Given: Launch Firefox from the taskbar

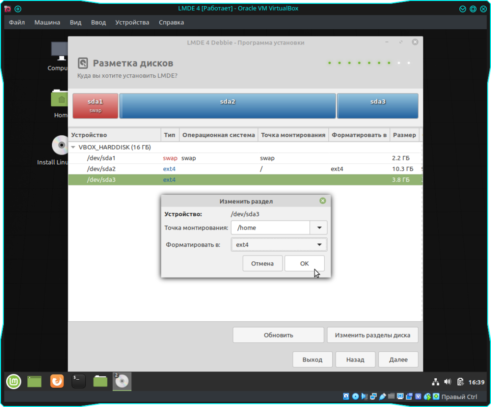Looking at the screenshot, I should [x=57, y=382].
